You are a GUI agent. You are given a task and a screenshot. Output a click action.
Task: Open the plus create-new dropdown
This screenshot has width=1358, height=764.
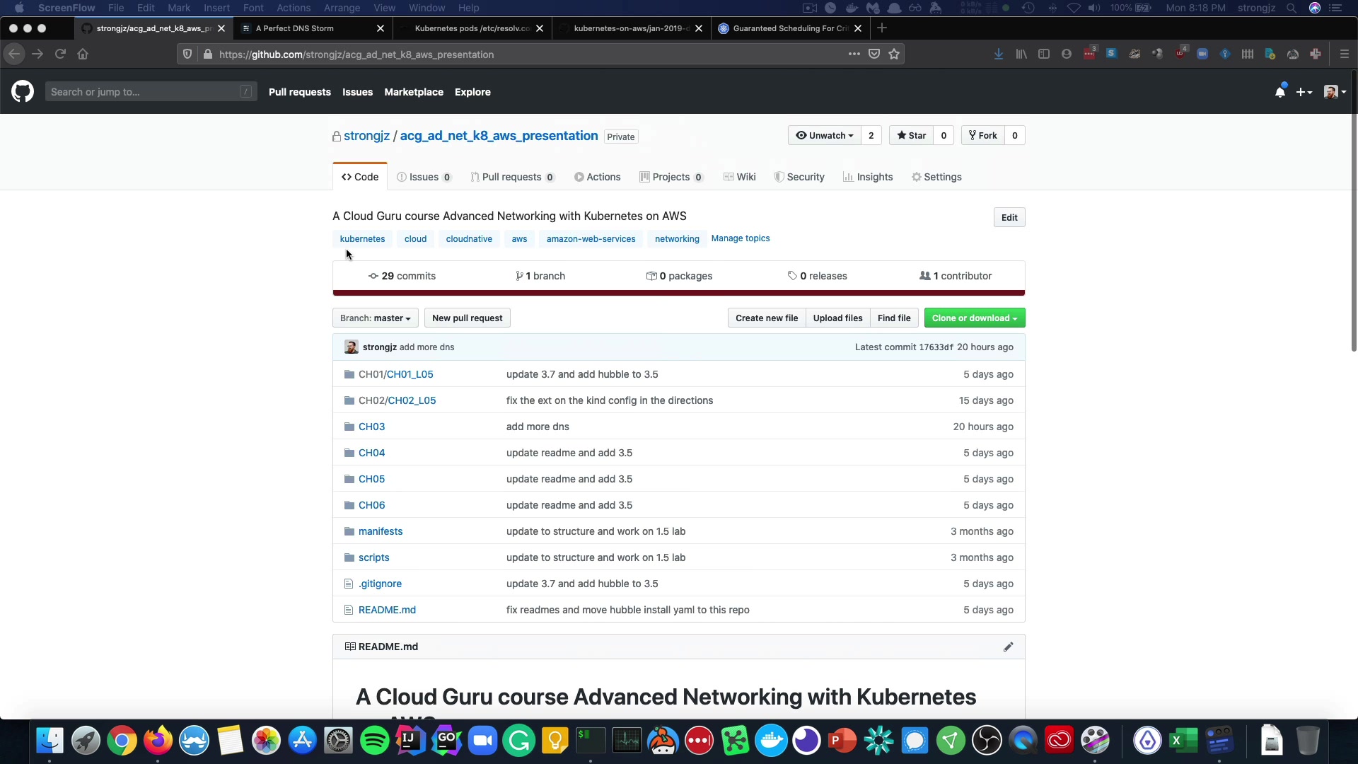(1304, 92)
